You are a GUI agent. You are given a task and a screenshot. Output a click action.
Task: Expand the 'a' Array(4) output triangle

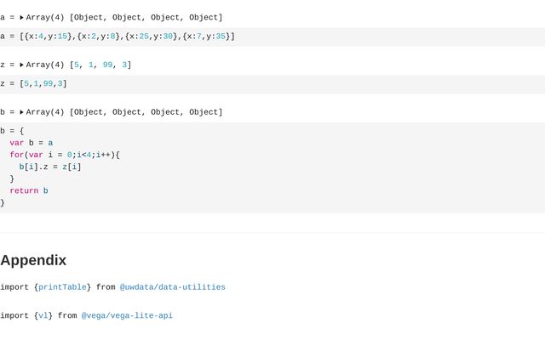click(21, 17)
